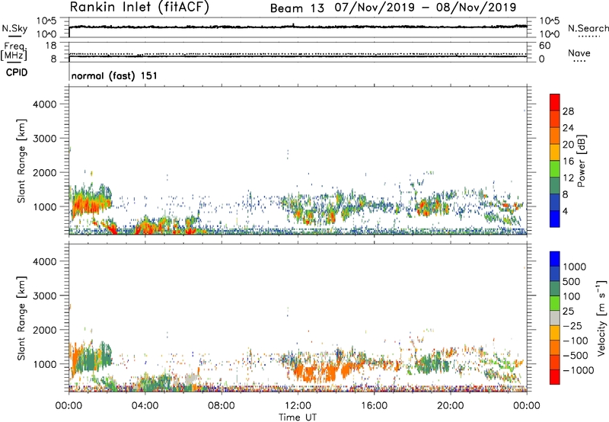Click the '4000' range tick of the power panel
609x422 pixels.
(x=45, y=104)
